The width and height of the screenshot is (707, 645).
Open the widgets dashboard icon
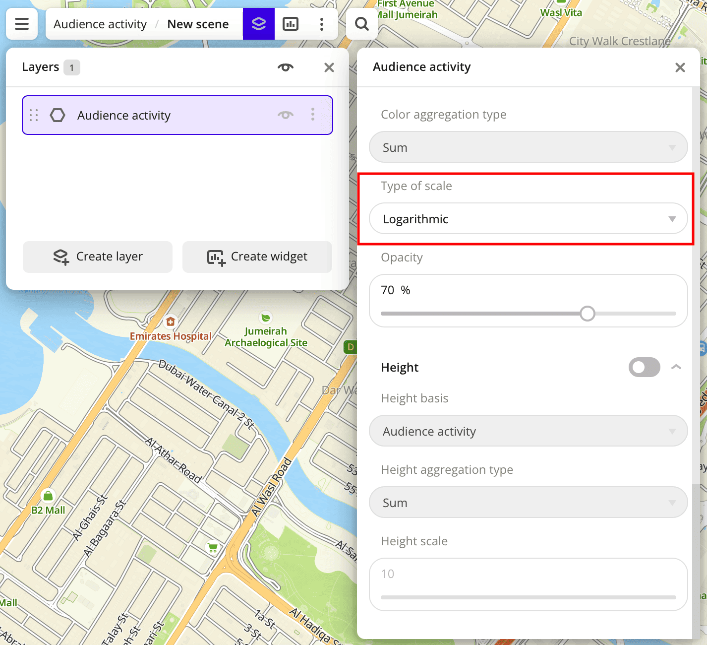tap(291, 24)
